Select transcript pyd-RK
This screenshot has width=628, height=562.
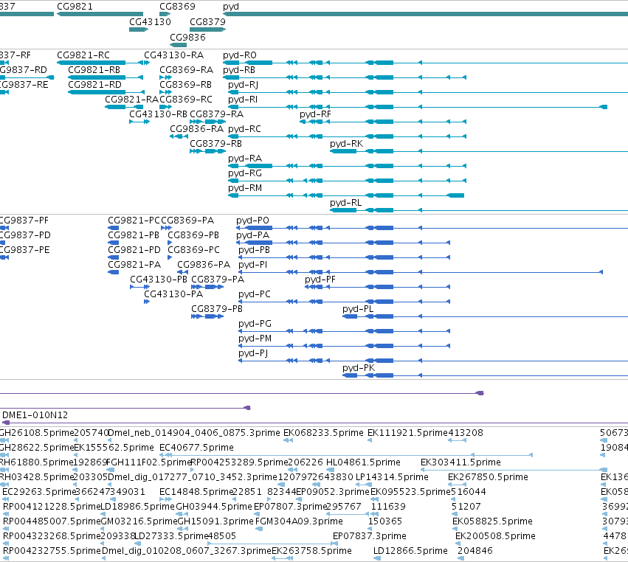click(x=346, y=144)
